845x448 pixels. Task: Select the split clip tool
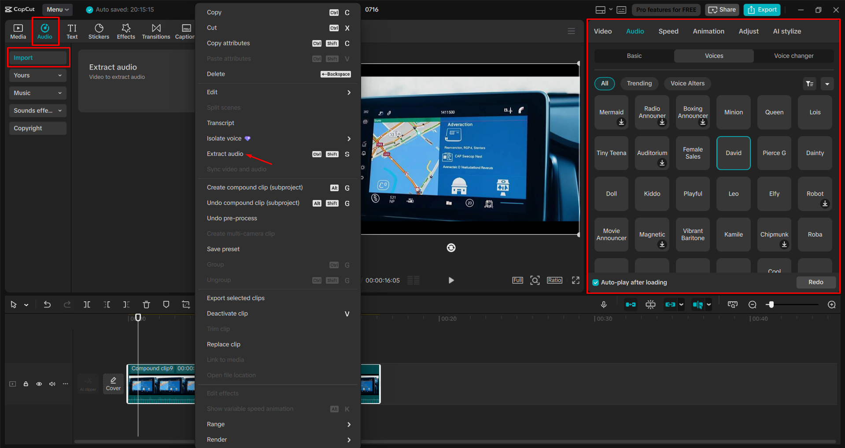point(87,304)
